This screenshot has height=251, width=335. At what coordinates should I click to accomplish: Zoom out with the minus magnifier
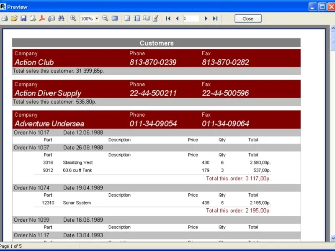coord(106,18)
